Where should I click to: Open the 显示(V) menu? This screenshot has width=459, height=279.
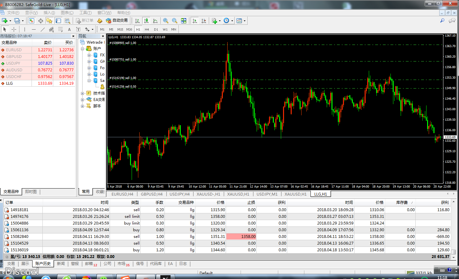pyautogui.click(x=31, y=13)
